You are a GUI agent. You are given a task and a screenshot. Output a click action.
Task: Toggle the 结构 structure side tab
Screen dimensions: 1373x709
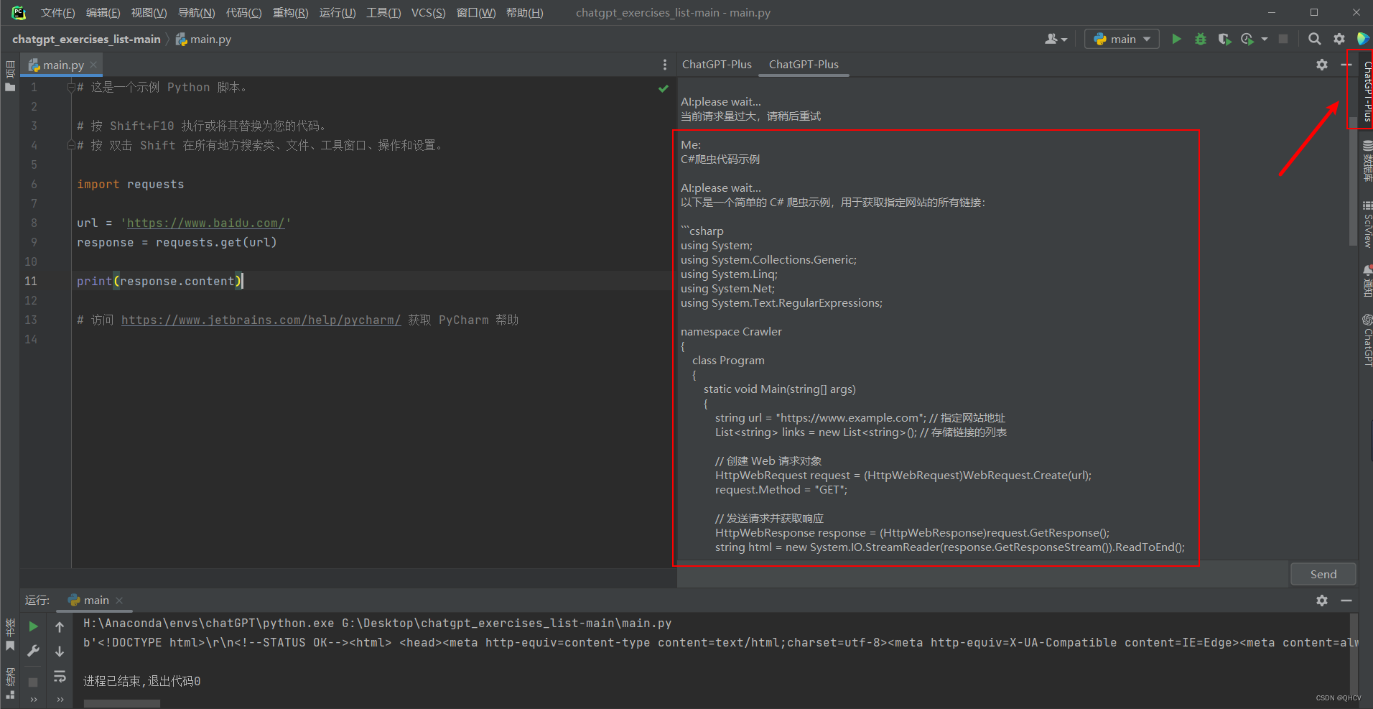pos(10,683)
